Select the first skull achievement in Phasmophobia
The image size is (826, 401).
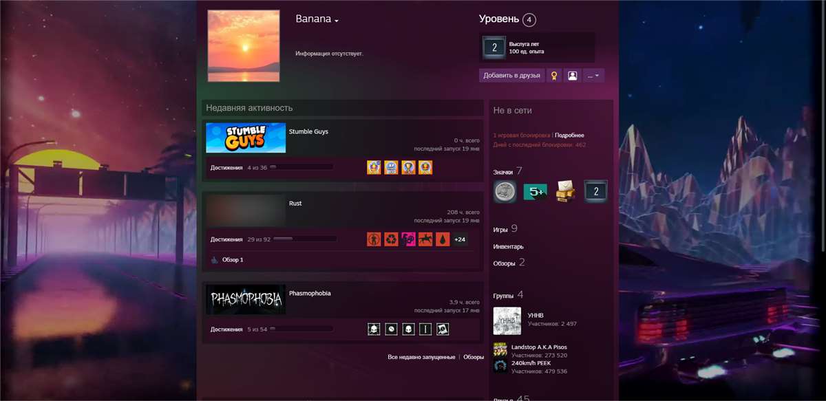(374, 329)
